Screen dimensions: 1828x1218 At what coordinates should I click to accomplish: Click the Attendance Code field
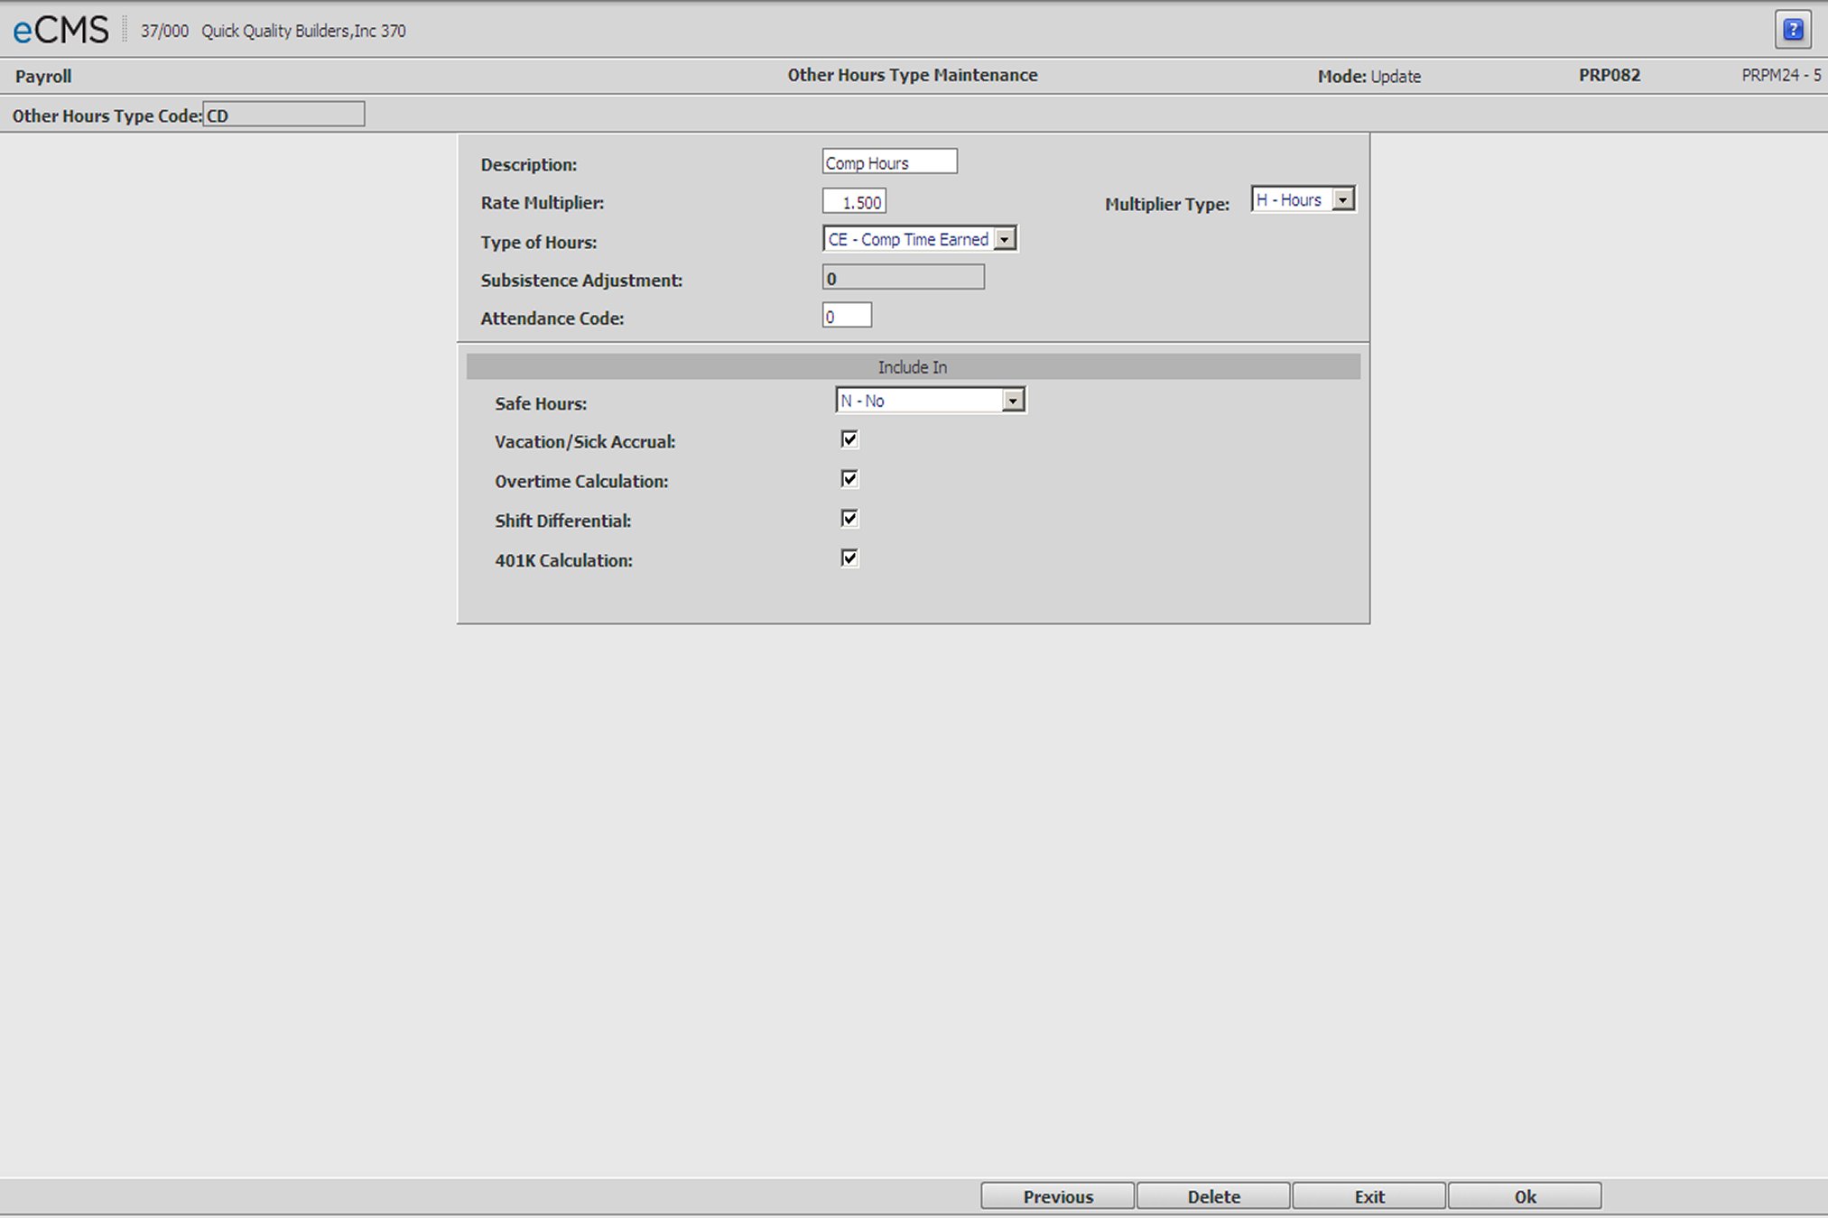click(847, 316)
